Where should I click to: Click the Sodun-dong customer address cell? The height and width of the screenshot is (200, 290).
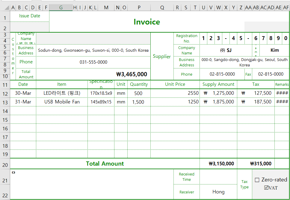(93, 50)
